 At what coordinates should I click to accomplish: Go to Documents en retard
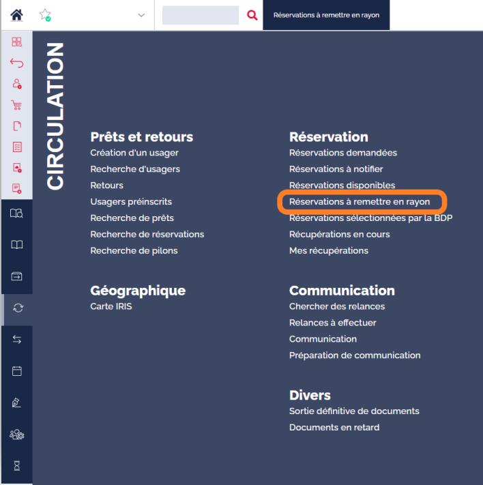pos(334,428)
